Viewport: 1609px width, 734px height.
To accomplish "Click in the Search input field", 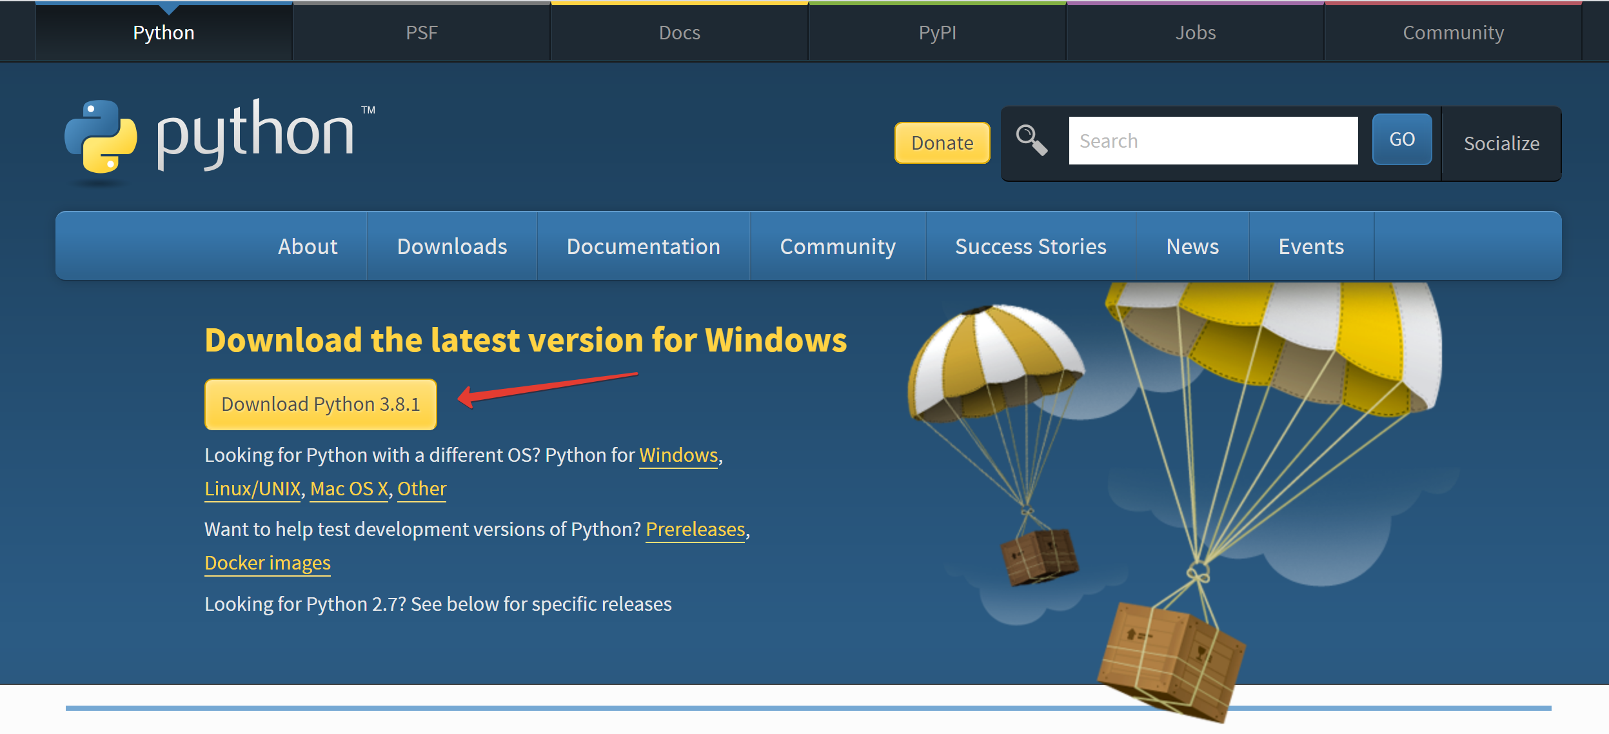I will (x=1212, y=141).
